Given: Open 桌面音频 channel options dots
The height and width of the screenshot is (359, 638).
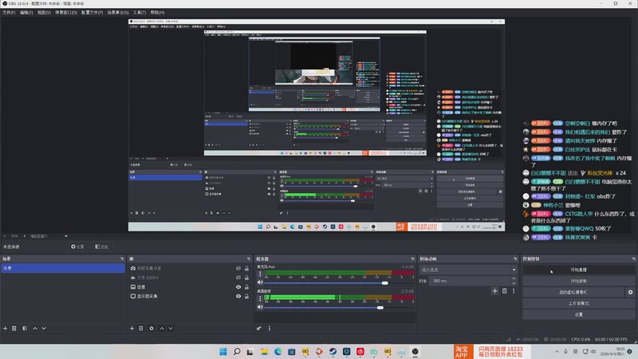Looking at the screenshot, I should pos(261,298).
